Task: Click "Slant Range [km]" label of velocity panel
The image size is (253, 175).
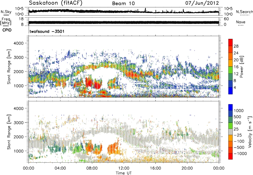Action: [x=9, y=132]
